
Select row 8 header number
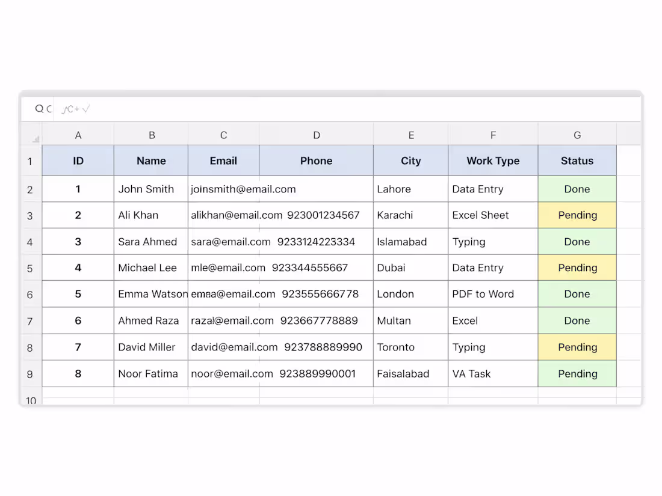click(30, 348)
